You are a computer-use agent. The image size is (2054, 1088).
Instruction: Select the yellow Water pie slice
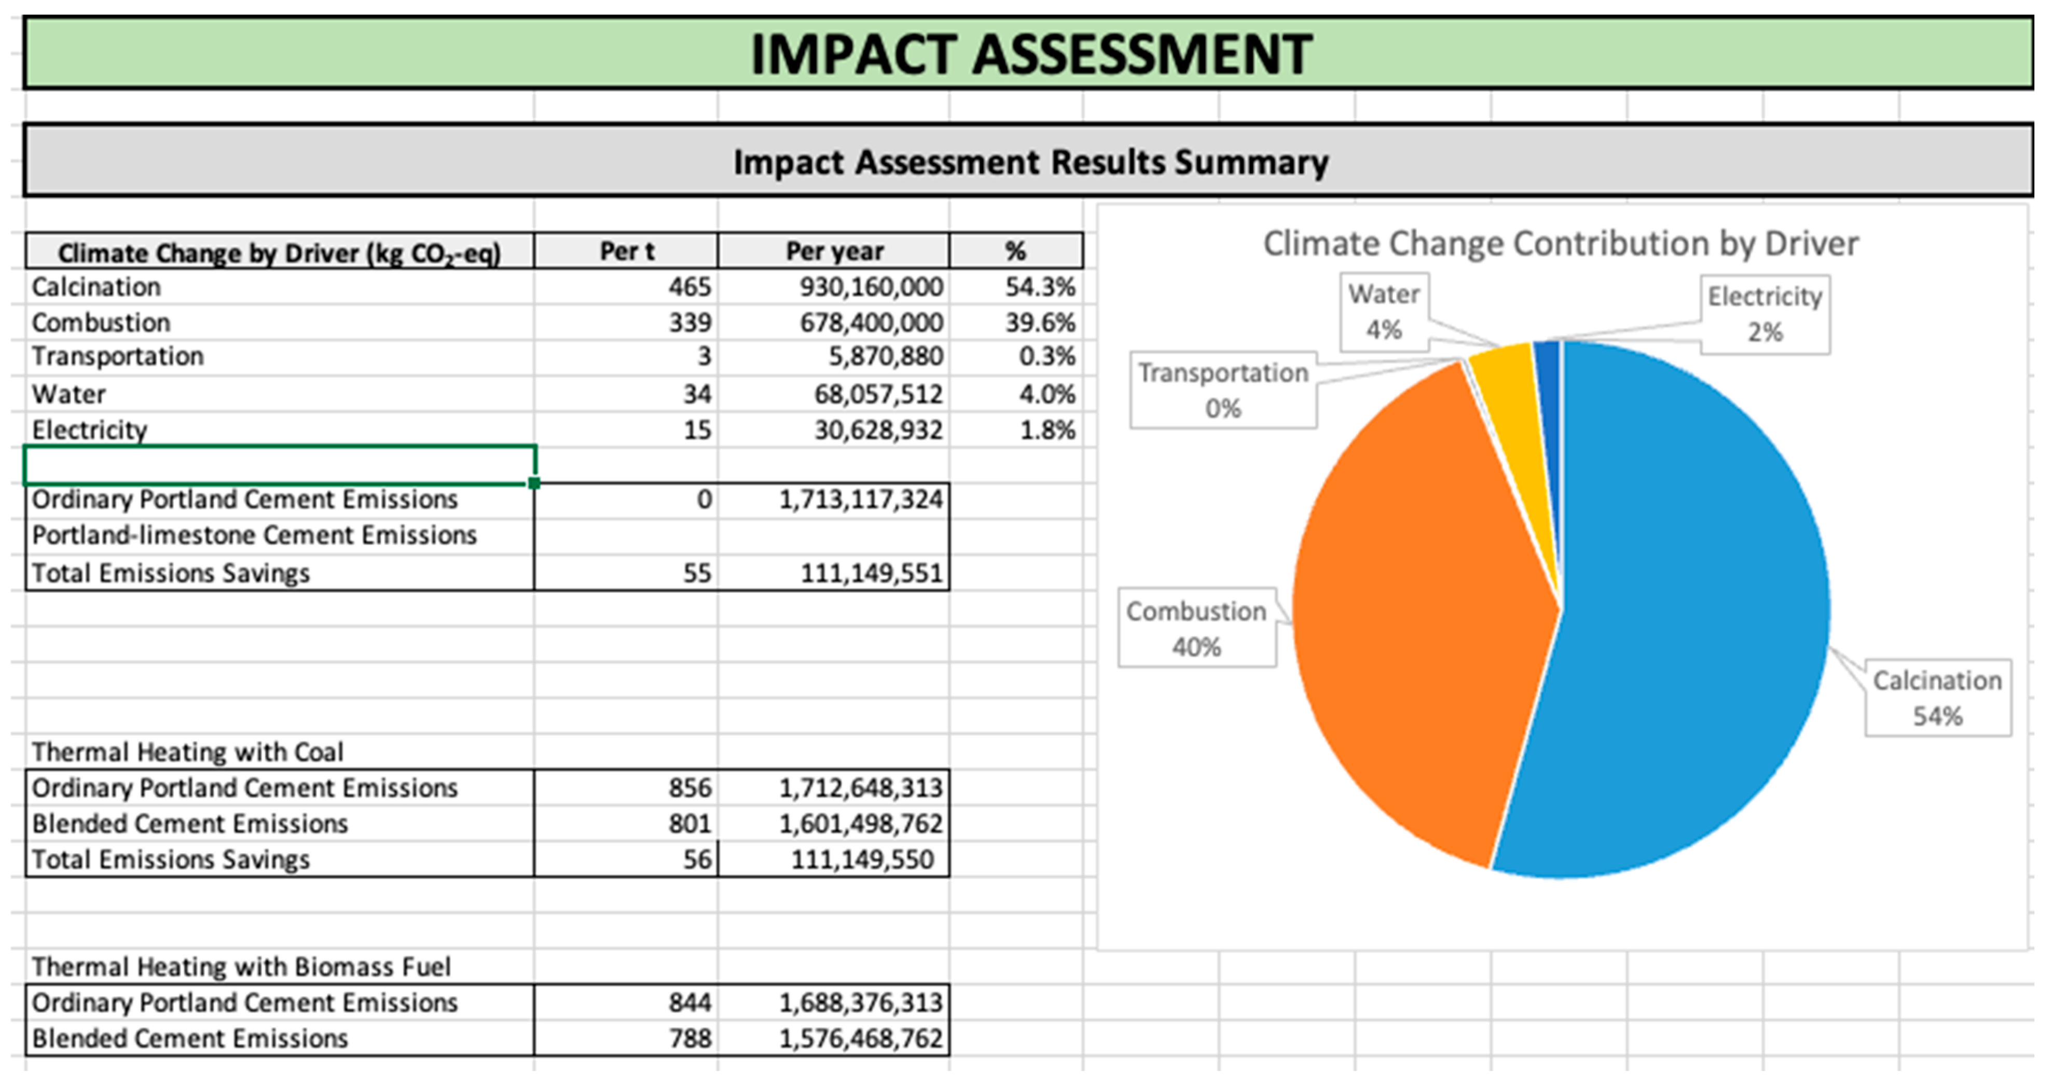1511,398
